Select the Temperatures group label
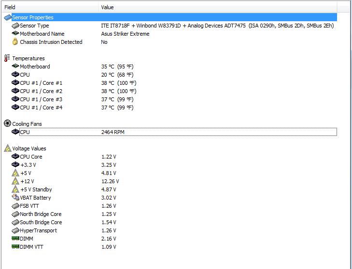 point(28,58)
